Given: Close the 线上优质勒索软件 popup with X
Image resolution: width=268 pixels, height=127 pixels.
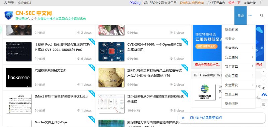Looking at the screenshot, I should coord(183,118).
